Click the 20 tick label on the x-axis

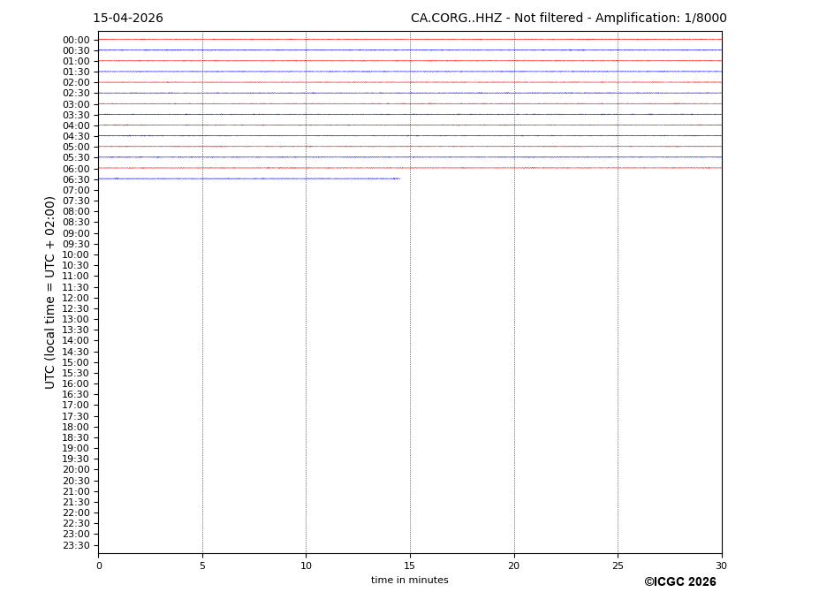pos(513,566)
